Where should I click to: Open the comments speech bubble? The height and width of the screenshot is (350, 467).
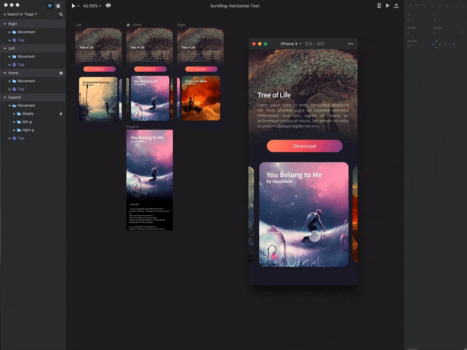pos(108,6)
